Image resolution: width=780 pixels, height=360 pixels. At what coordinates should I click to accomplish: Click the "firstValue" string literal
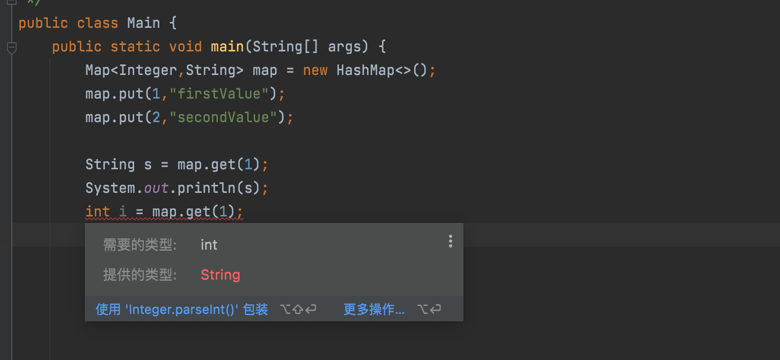tap(218, 94)
